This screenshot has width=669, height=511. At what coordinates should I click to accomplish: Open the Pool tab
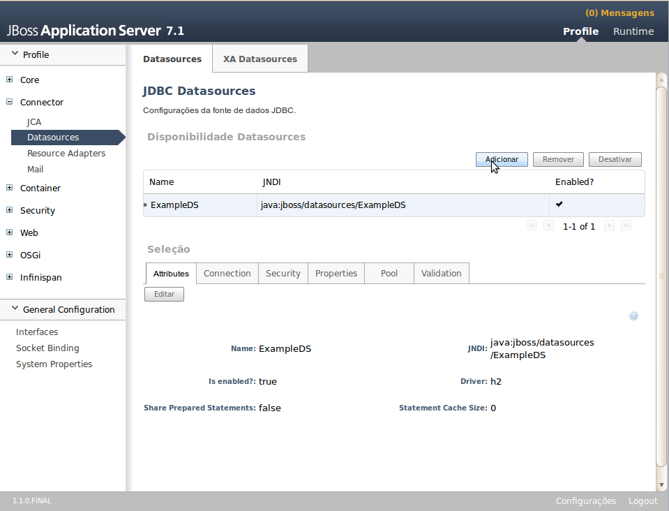pos(389,273)
